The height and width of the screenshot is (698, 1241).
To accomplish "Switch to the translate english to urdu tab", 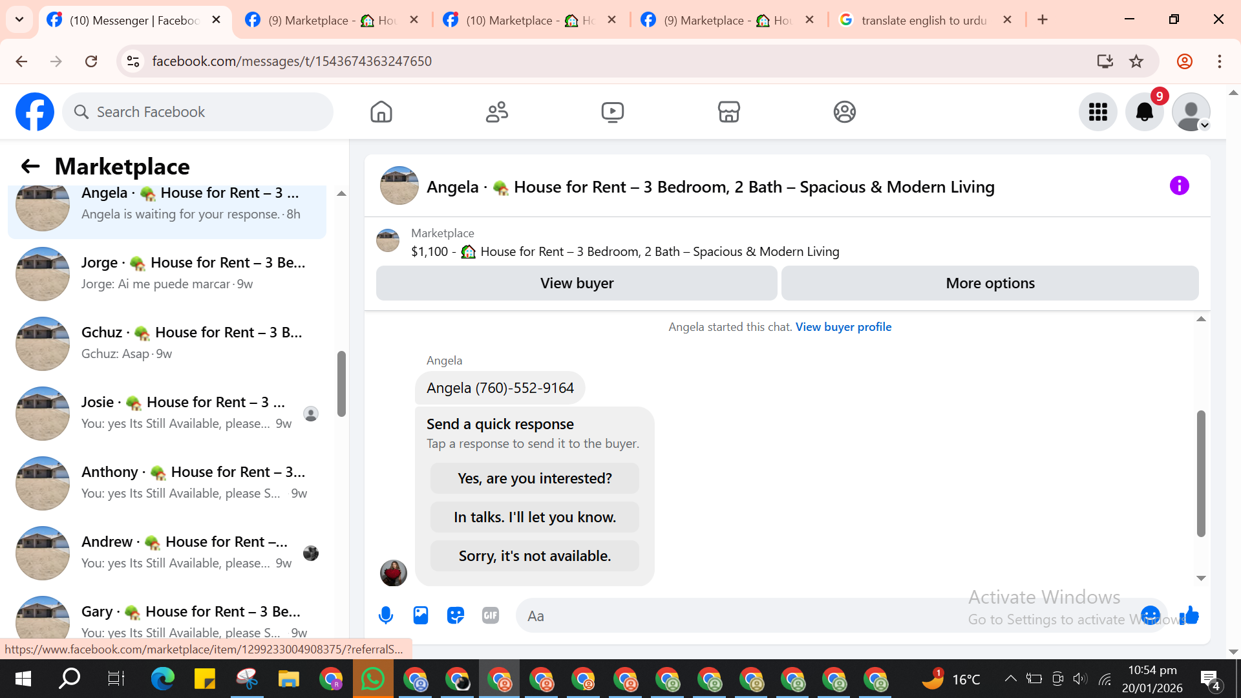I will click(x=926, y=20).
